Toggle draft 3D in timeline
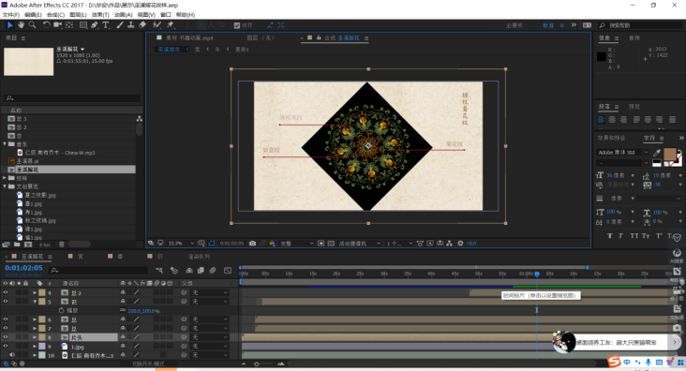Viewport: 686px width, 371px height. pyautogui.click(x=174, y=271)
